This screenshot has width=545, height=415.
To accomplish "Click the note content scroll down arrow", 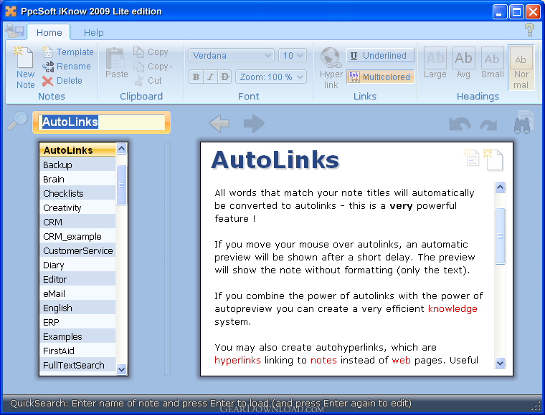I will click(x=500, y=363).
